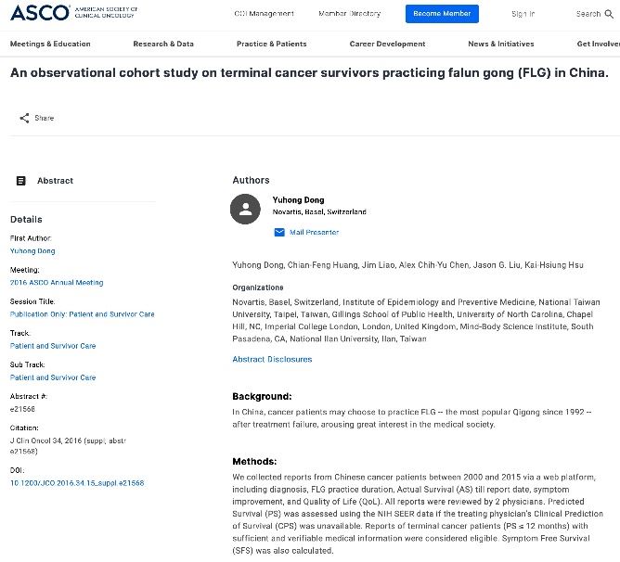
Task: Select the Abstract section tab
Action: (x=55, y=181)
